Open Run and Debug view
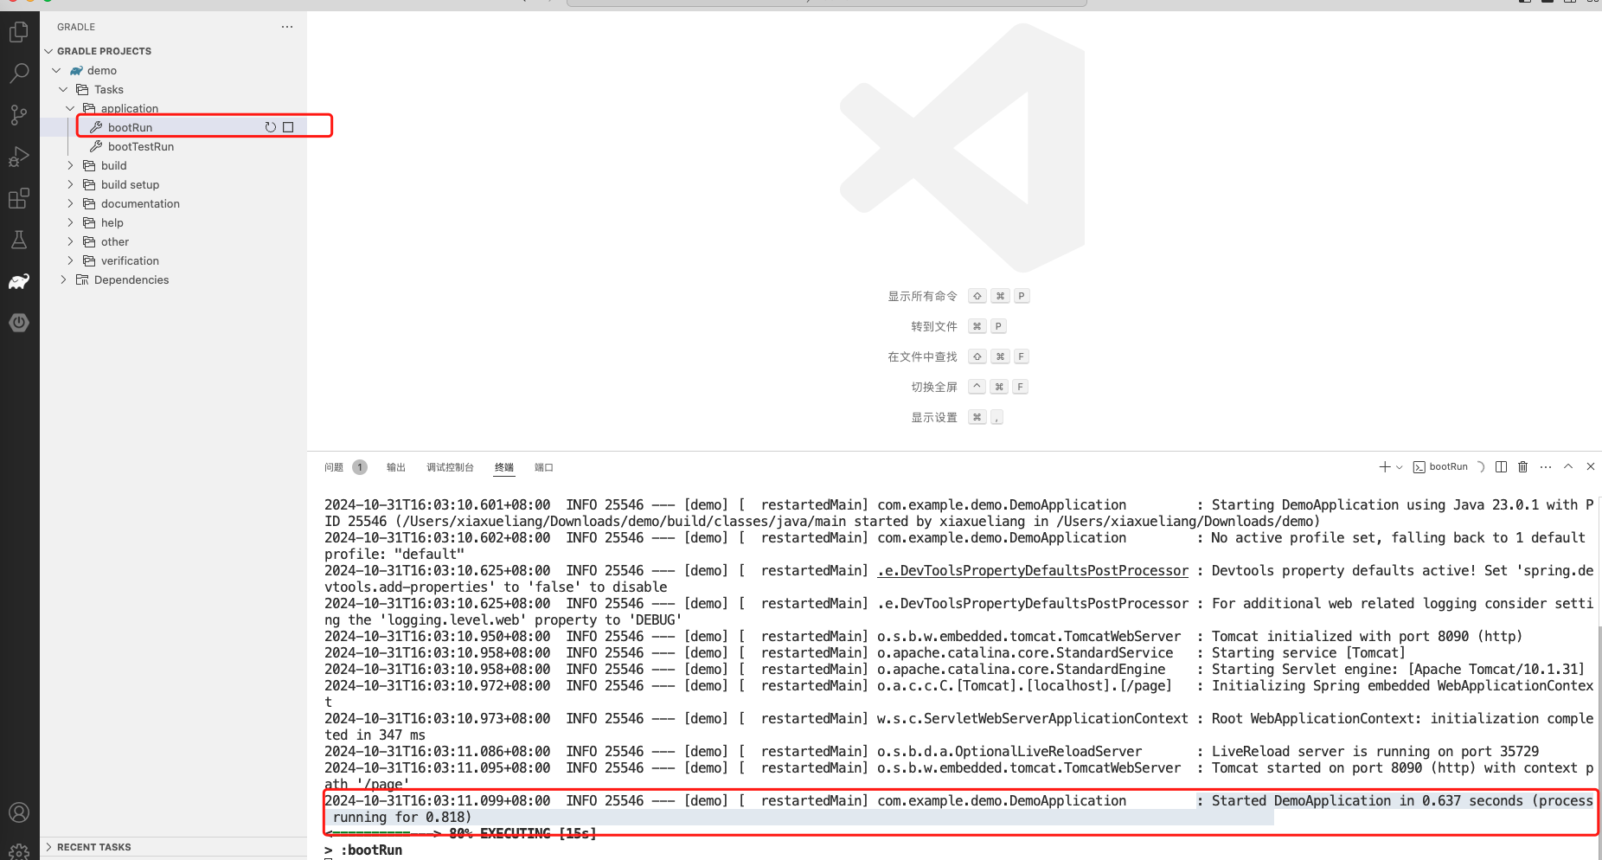Viewport: 1602px width, 860px height. pyautogui.click(x=19, y=157)
